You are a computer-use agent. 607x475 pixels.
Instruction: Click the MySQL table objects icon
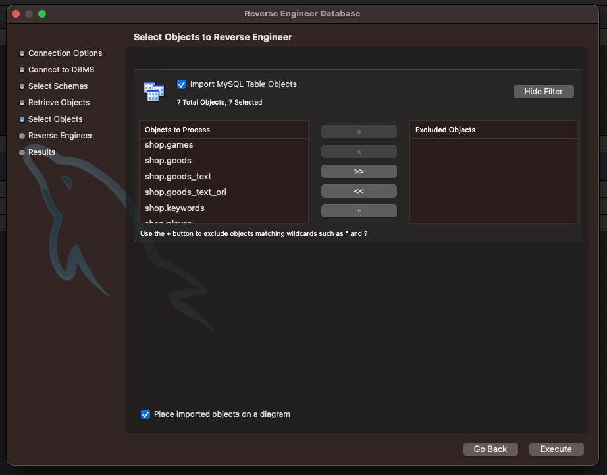point(154,92)
